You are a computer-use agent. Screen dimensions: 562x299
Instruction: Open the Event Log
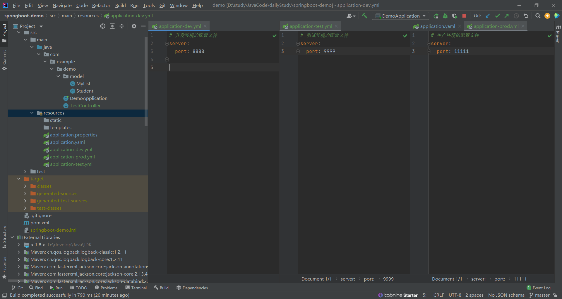click(x=539, y=288)
